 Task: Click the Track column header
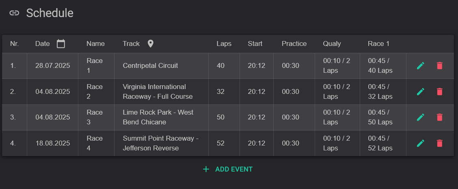coord(131,43)
